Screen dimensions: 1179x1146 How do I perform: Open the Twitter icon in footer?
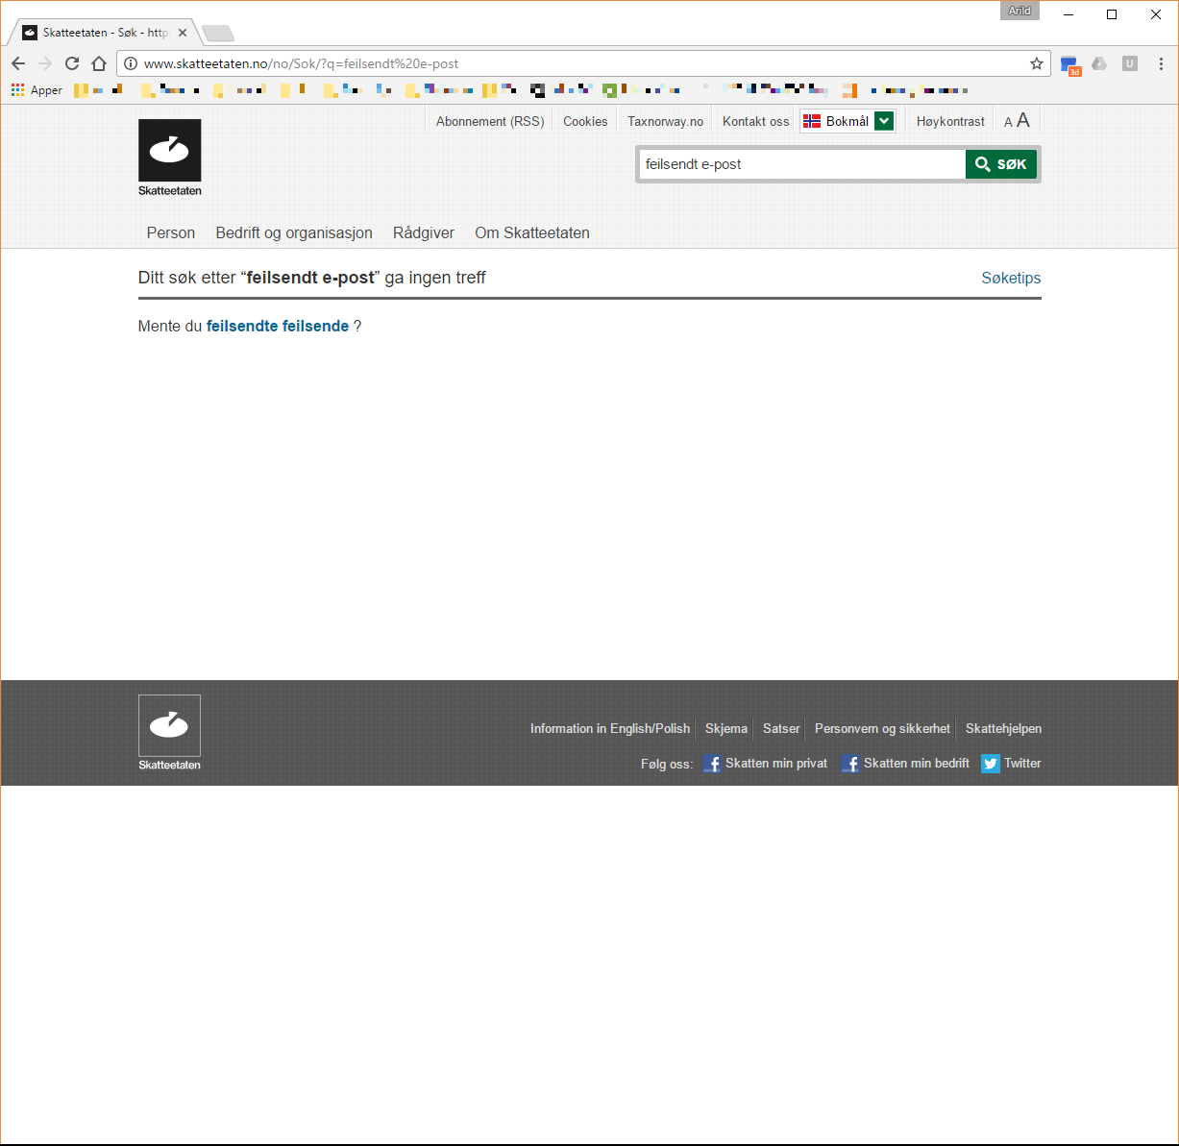[x=991, y=764]
